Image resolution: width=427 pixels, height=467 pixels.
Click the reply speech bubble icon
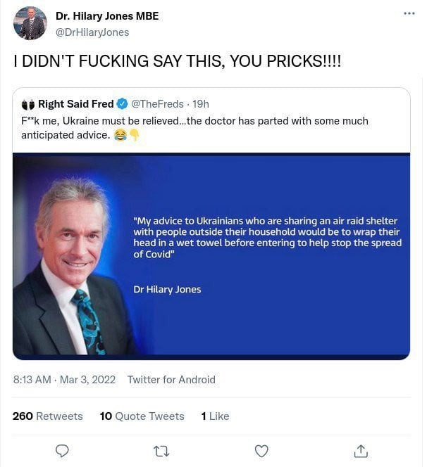[62, 450]
